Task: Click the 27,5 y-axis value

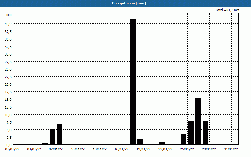Action: [x=8, y=62]
